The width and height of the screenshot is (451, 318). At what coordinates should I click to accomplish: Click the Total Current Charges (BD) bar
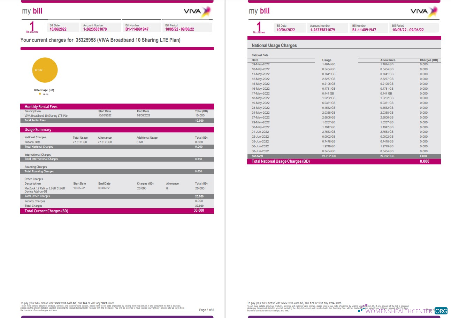pos(117,211)
